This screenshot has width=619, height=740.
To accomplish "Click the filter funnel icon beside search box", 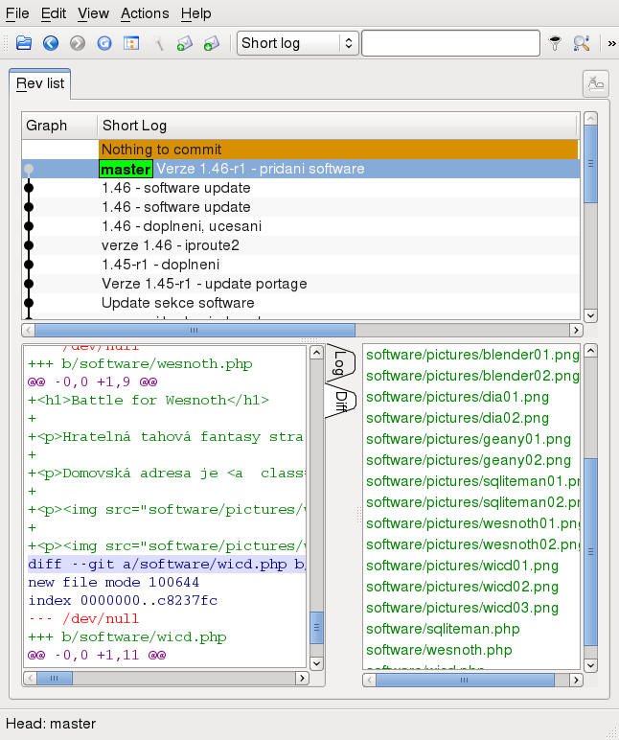I will click(555, 43).
